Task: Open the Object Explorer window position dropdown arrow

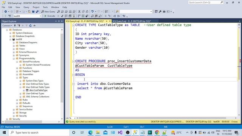Action: click(56, 21)
